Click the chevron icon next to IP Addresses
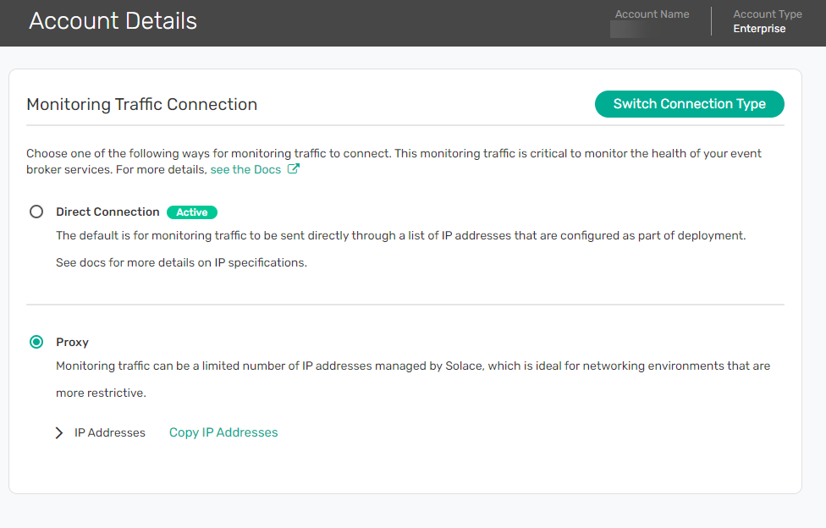Screen dimensions: 826x528 coord(58,432)
